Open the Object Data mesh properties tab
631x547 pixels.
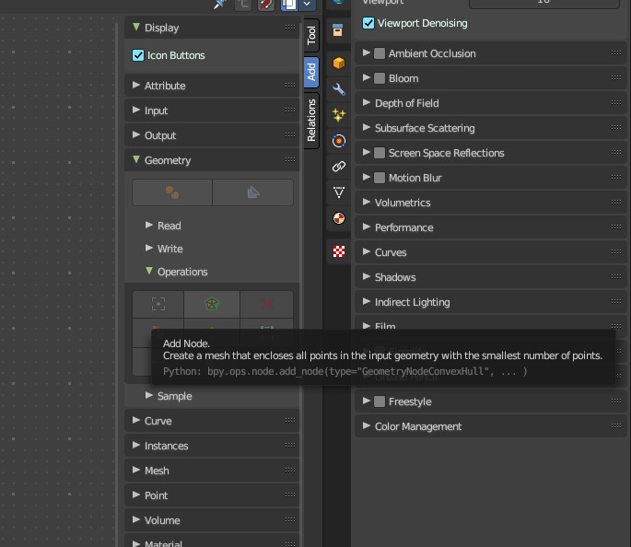coord(339,192)
